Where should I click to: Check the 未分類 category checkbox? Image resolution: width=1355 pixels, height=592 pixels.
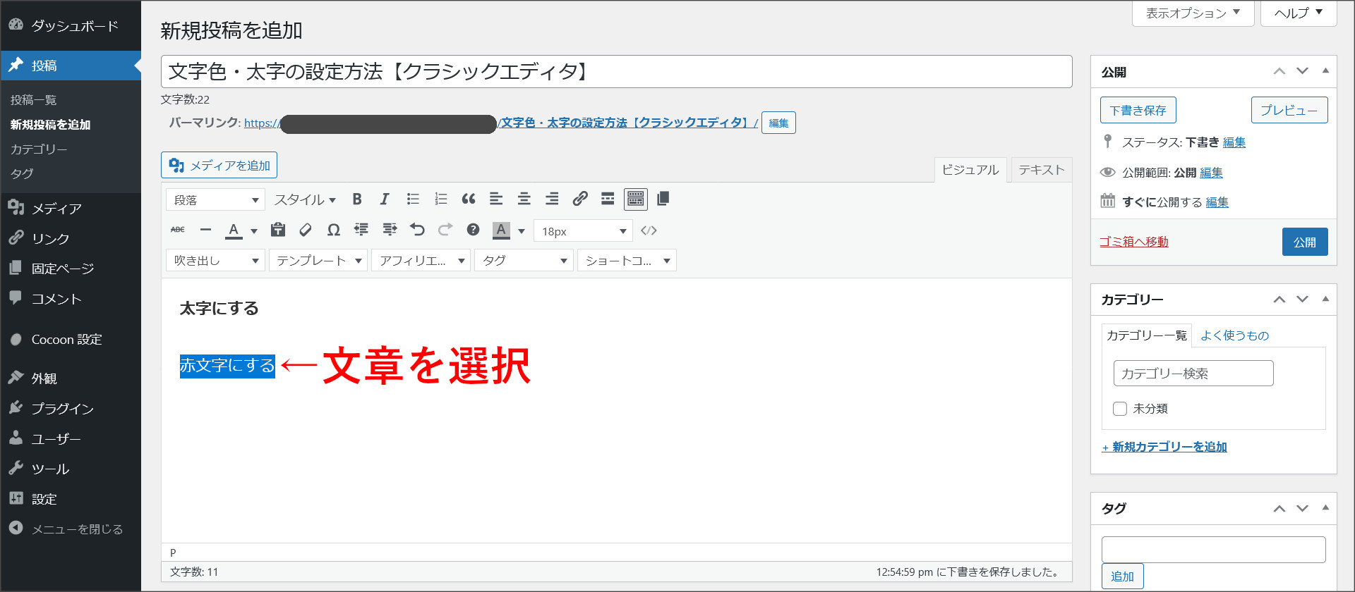pyautogui.click(x=1120, y=409)
